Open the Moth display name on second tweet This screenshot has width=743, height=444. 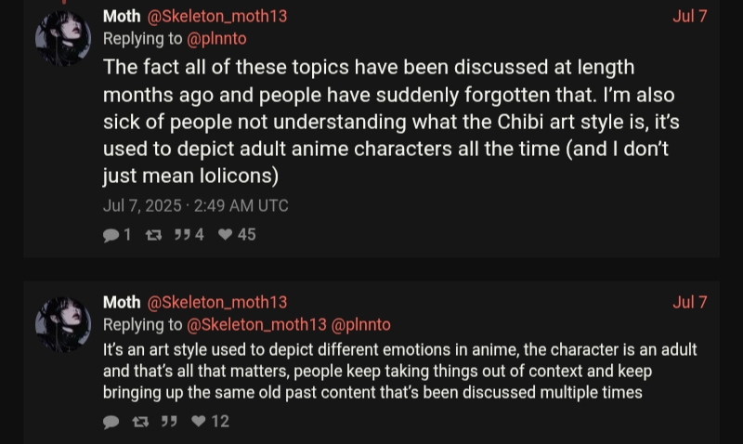(x=122, y=302)
